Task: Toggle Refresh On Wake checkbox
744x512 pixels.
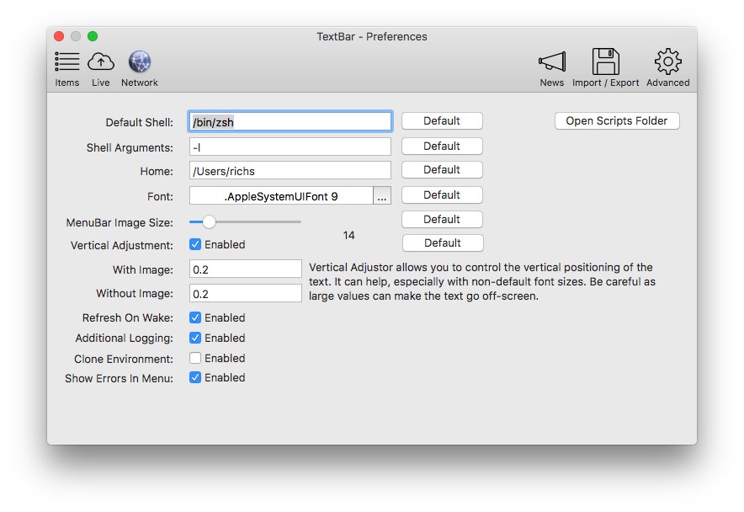Action: [x=195, y=317]
